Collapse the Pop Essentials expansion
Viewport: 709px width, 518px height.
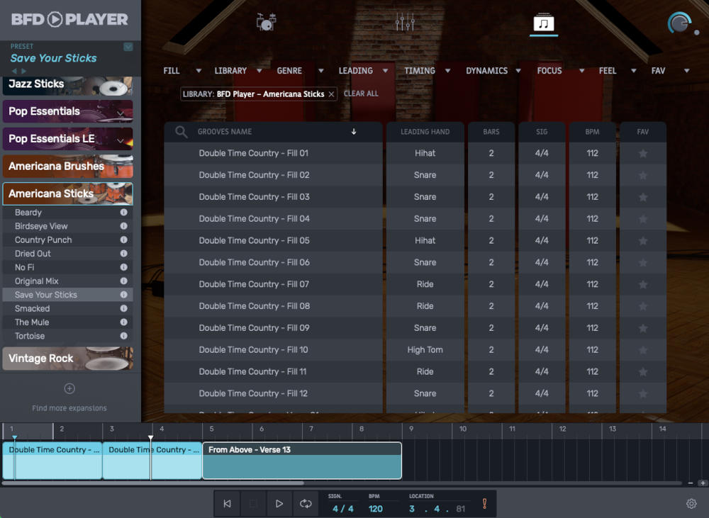120,111
